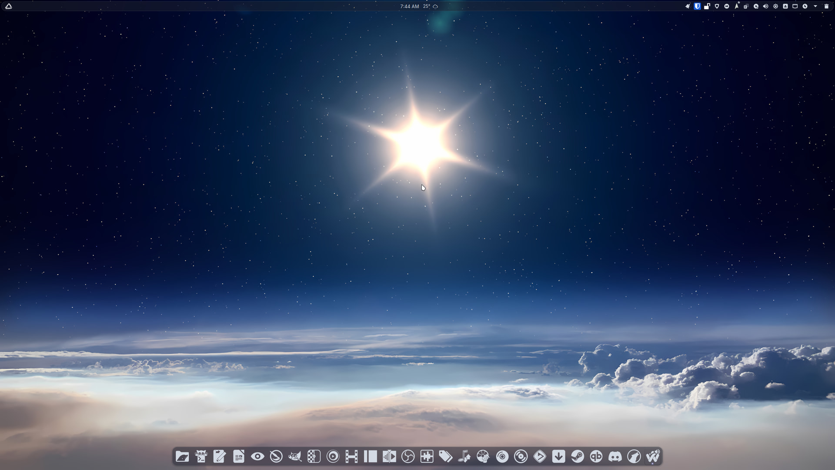Launch GIMP from the dock

click(295, 457)
